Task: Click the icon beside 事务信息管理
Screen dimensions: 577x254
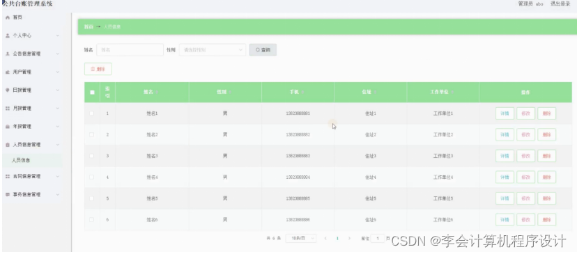Action: 8,194
